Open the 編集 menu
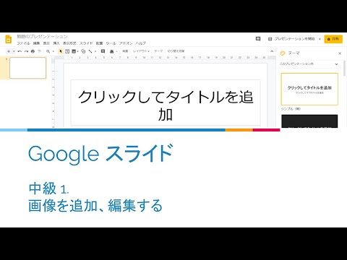 [36, 43]
